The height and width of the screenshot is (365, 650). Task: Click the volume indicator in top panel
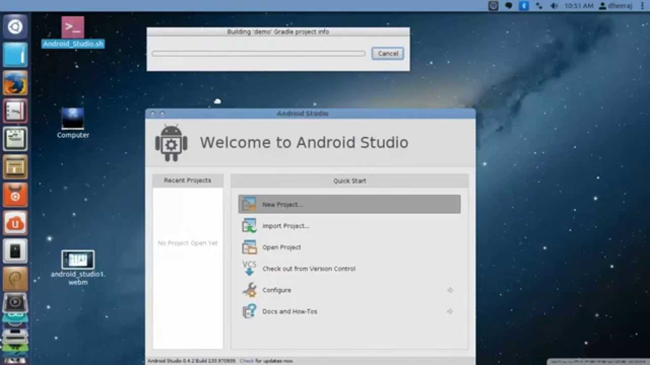click(x=554, y=6)
